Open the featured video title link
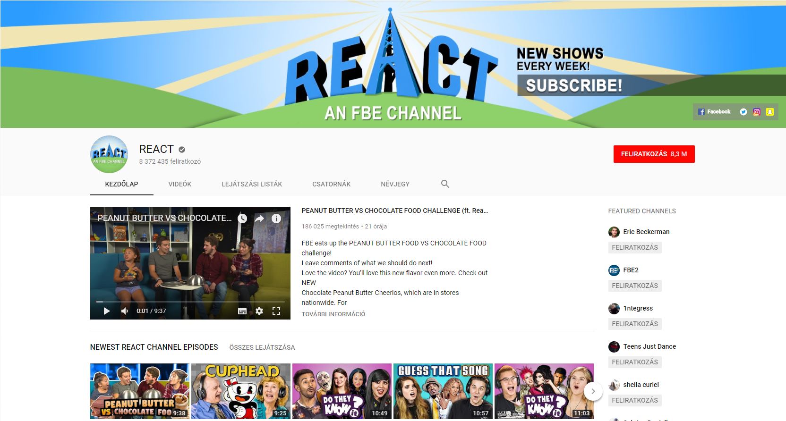This screenshot has height=421, width=786. [x=395, y=210]
